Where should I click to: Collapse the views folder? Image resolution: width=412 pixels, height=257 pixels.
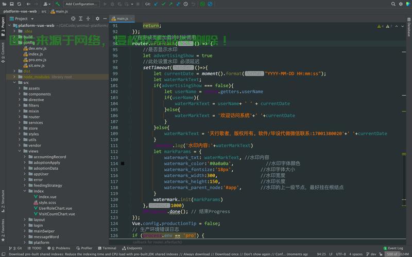[20, 151]
